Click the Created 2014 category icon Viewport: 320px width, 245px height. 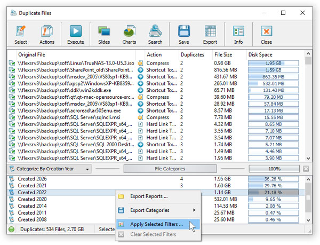[12, 206]
